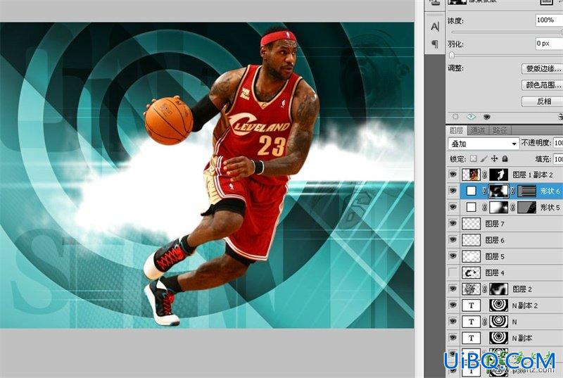This screenshot has width=563, height=378.
Task: Click lock position move icon
Action: tap(495, 158)
